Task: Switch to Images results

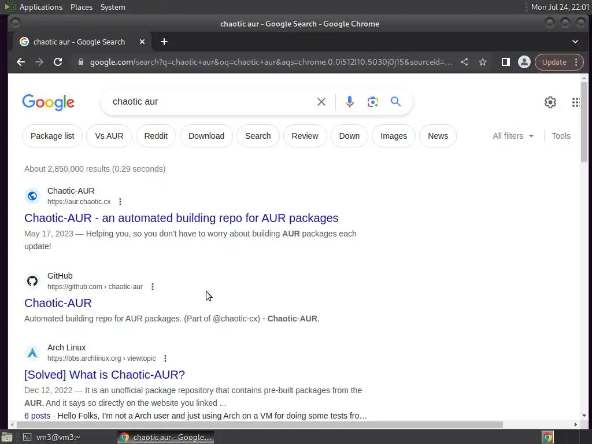Action: click(x=393, y=136)
